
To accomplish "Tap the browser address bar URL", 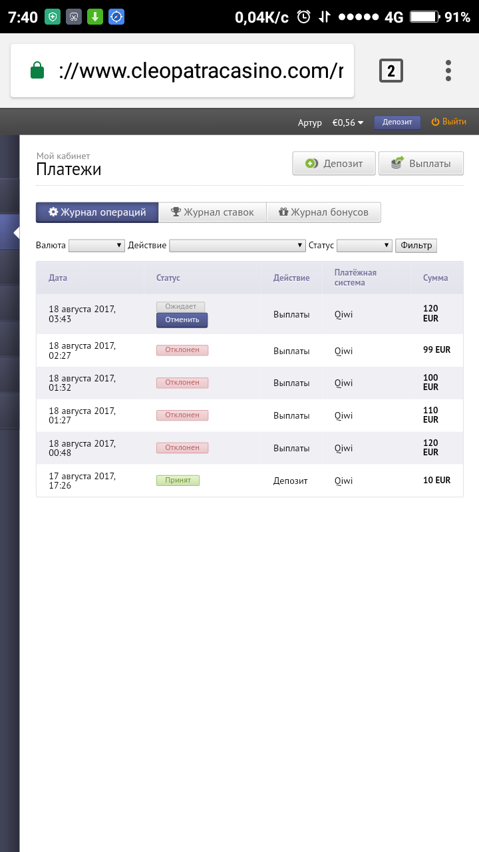I will pos(200,71).
